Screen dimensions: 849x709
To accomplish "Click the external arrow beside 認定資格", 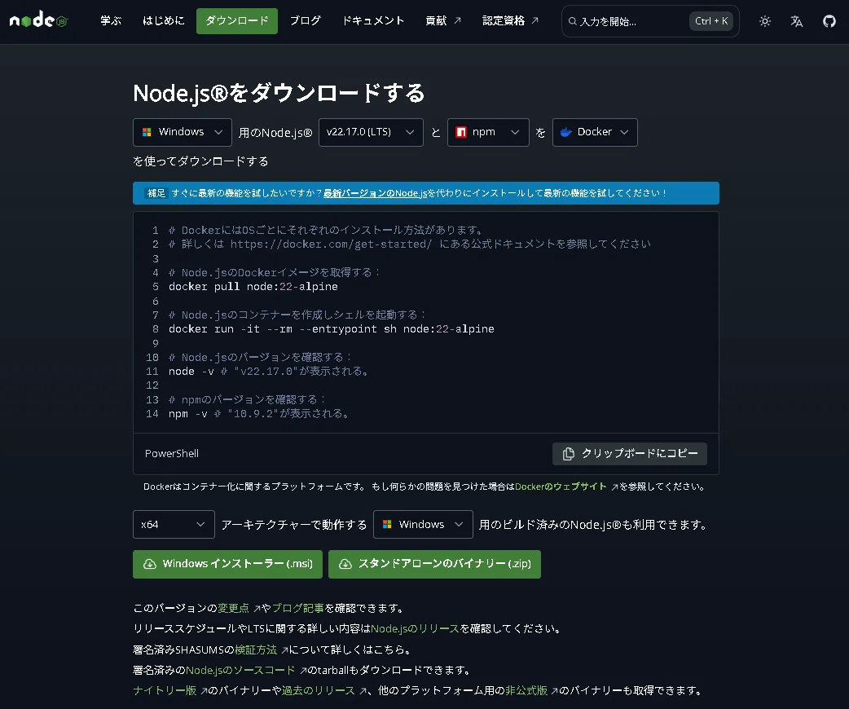I will [x=535, y=20].
